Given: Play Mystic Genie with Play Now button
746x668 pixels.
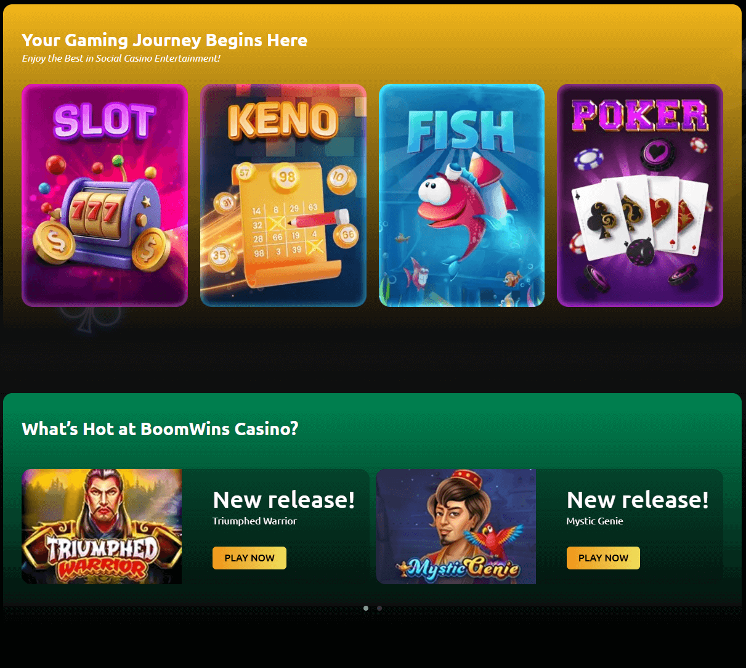Looking at the screenshot, I should tap(603, 558).
